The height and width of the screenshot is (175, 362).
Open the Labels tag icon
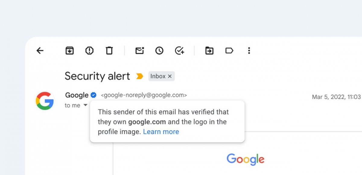[x=229, y=51]
